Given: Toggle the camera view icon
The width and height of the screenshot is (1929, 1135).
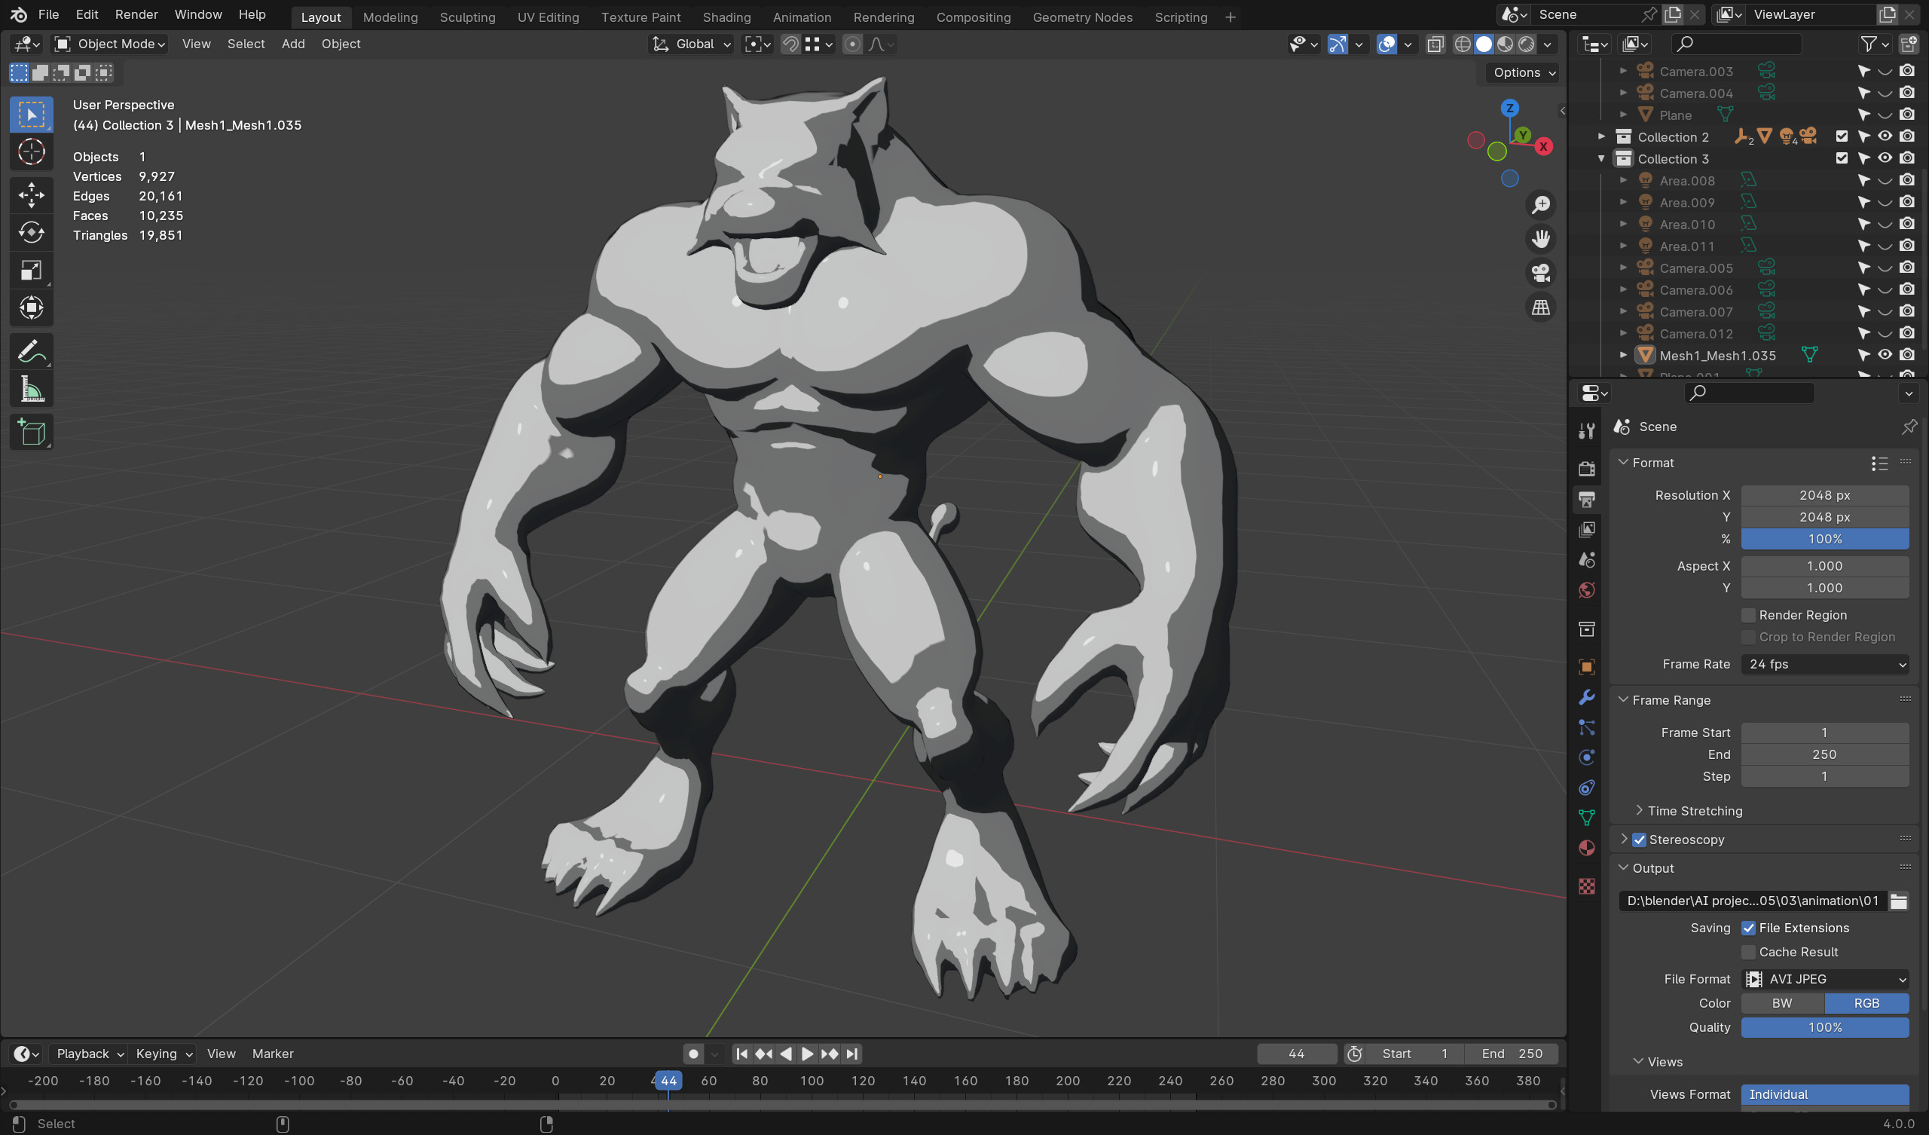Looking at the screenshot, I should click(1540, 273).
